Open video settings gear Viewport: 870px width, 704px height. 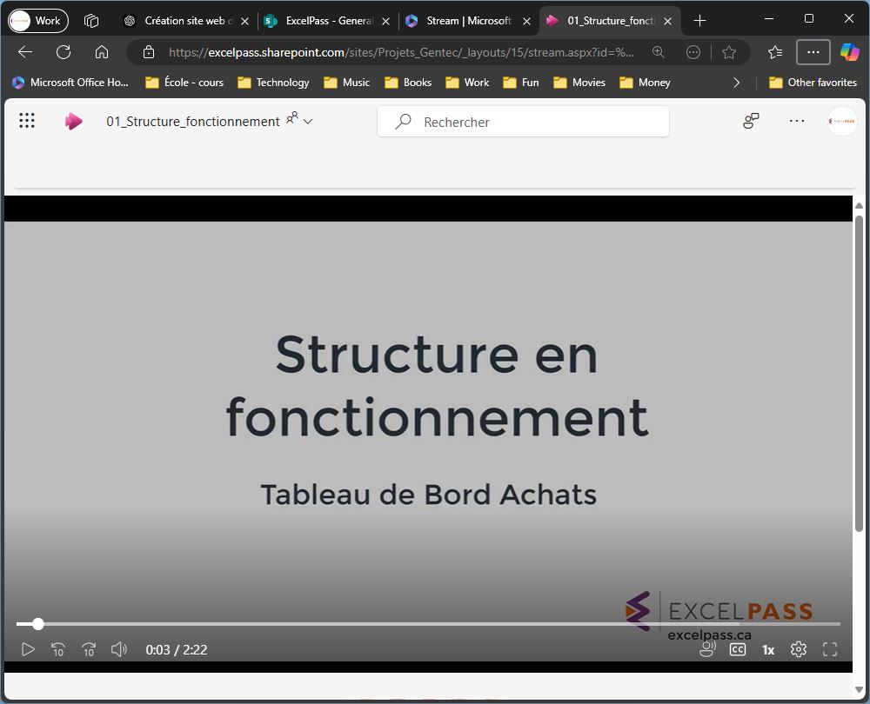click(x=799, y=649)
